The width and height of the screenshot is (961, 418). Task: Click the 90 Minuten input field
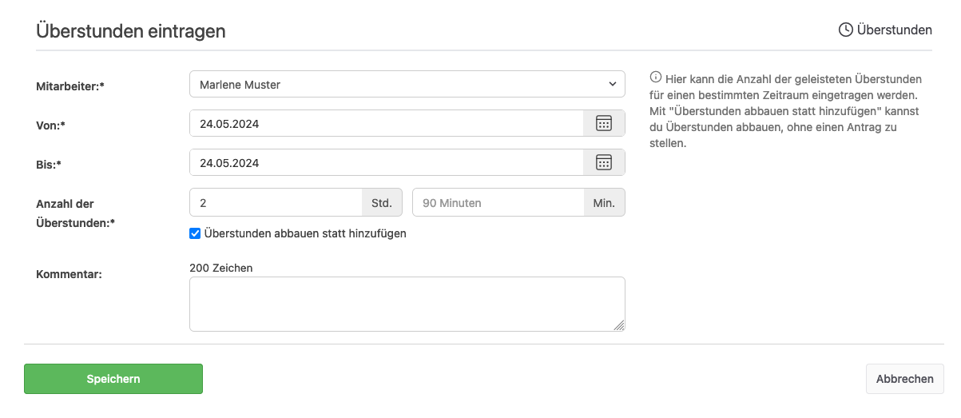click(498, 203)
